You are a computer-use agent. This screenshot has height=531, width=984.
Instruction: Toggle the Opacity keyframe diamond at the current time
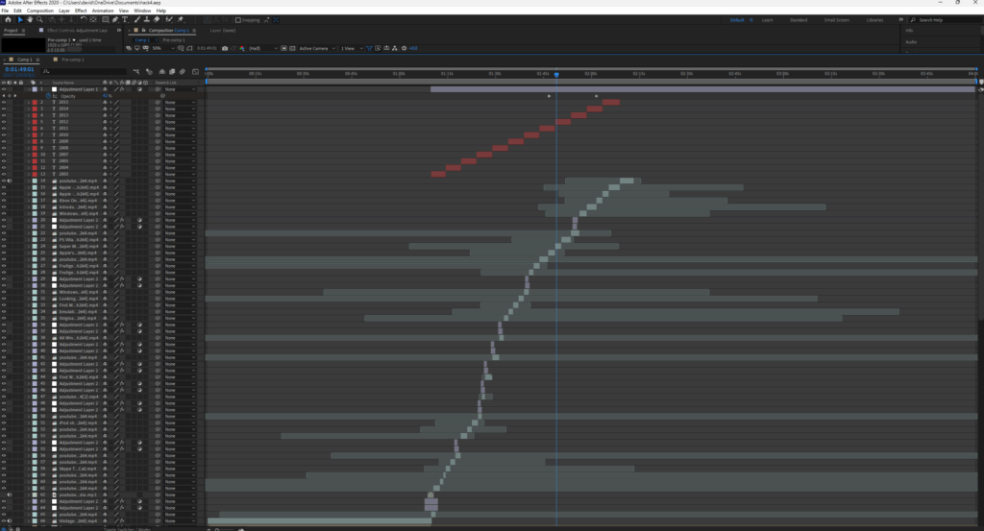[x=10, y=96]
